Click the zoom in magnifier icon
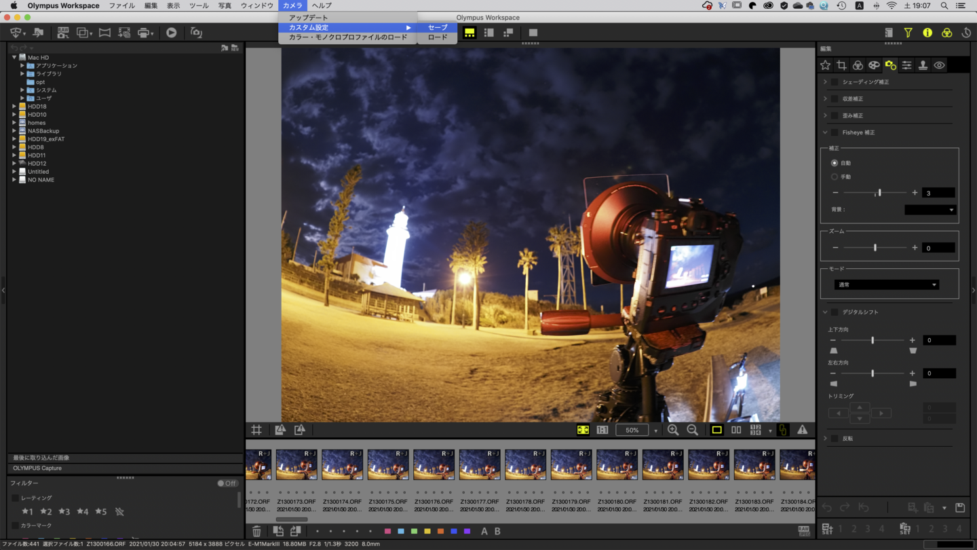This screenshot has height=550, width=977. 672,430
